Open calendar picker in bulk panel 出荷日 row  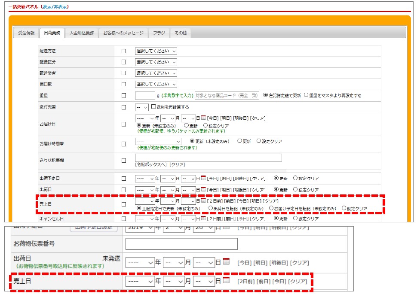[204, 189]
